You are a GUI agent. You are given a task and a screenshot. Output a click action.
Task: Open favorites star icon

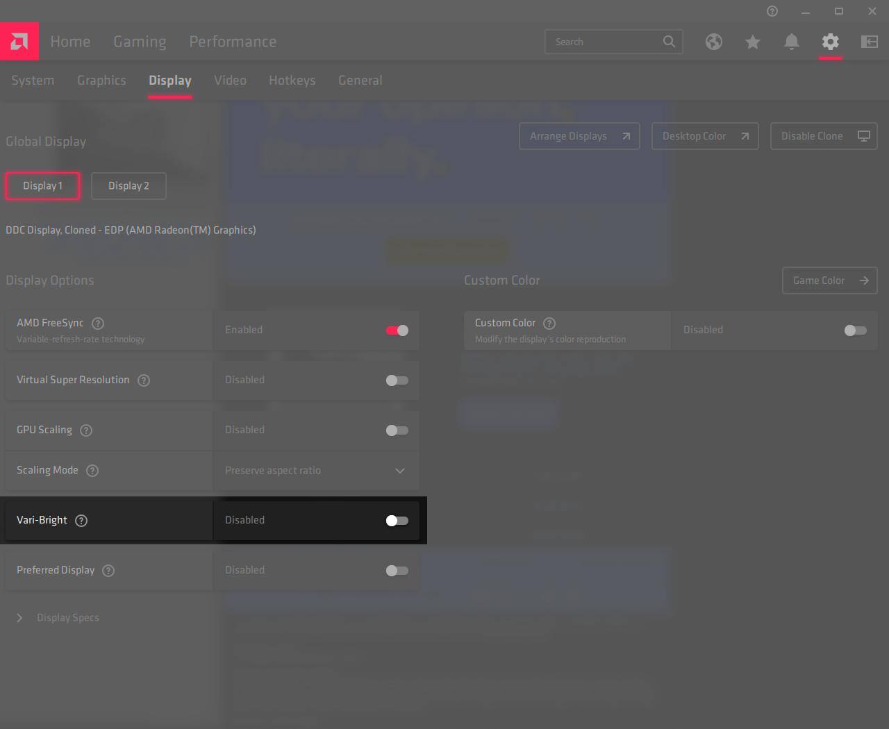pos(752,42)
